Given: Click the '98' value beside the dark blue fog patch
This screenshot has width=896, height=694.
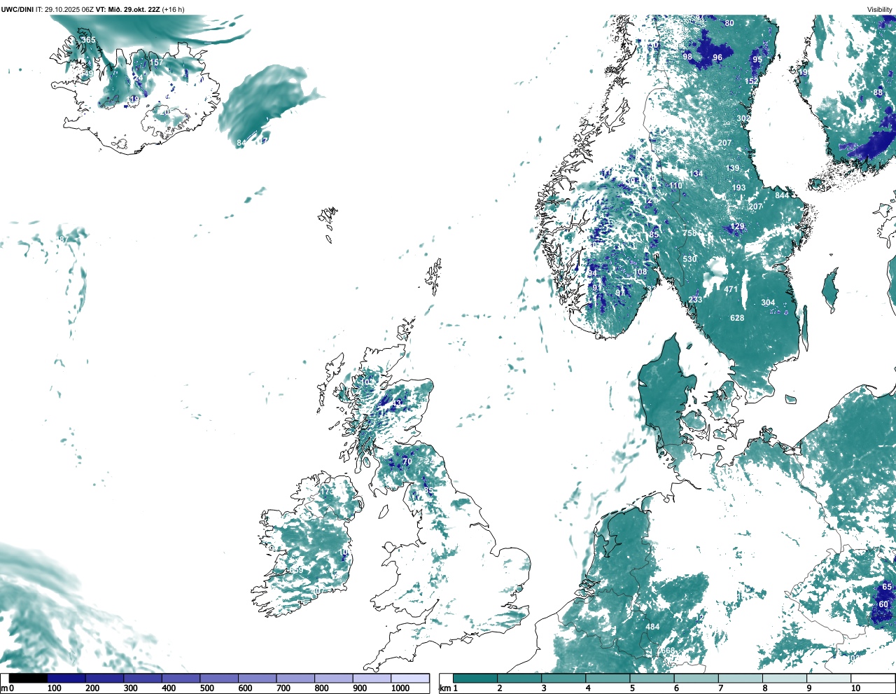Looking at the screenshot, I should tap(687, 57).
